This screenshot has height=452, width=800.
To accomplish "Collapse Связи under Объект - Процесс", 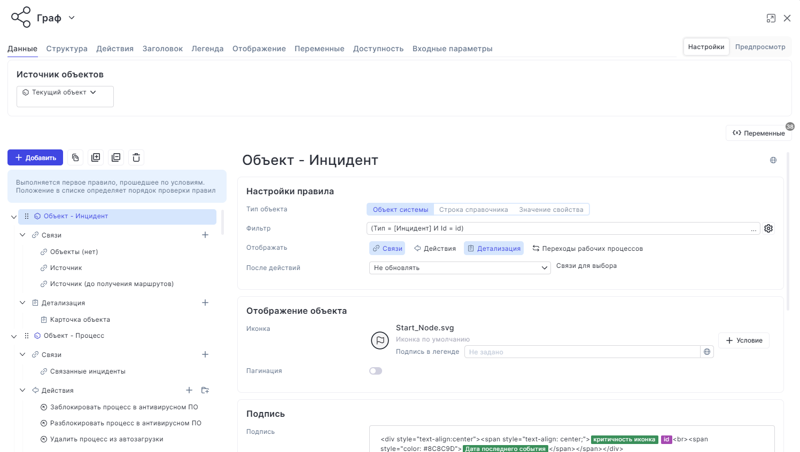I will pyautogui.click(x=22, y=354).
